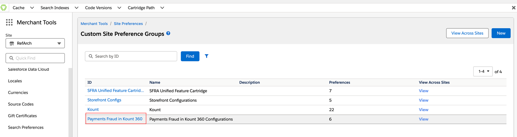Screen dimensions: 517x137
Task: Click the Description column header
Action: pyautogui.click(x=250, y=82)
